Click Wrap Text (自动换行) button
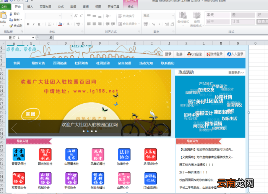The width and height of the screenshot is (268, 194). pos(126,16)
